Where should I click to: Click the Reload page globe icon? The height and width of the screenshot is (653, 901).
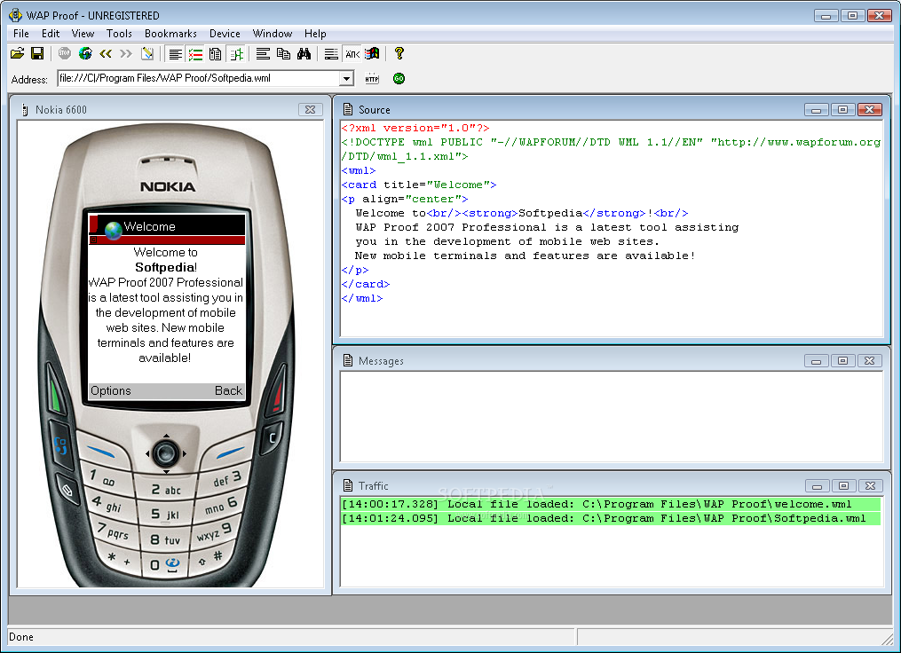85,54
